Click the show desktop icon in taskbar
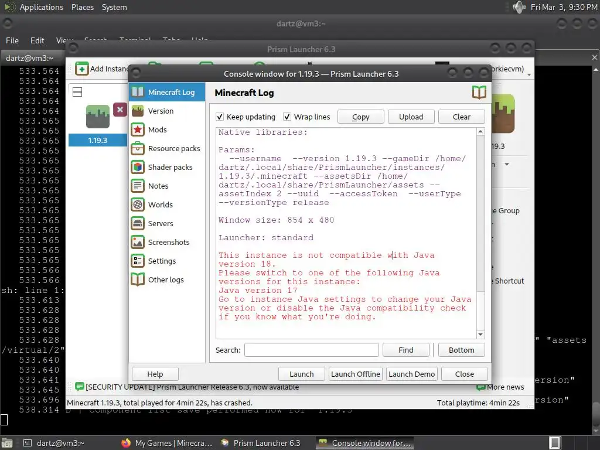Screen dimensions: 600x450 click(7, 443)
